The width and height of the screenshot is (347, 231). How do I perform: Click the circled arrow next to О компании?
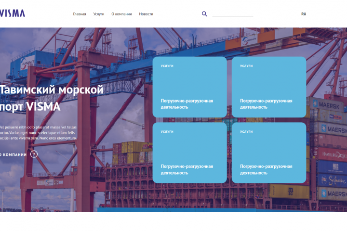(x=34, y=154)
